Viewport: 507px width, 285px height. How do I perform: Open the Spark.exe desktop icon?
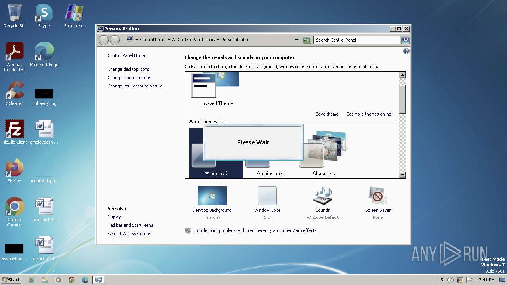point(74,16)
